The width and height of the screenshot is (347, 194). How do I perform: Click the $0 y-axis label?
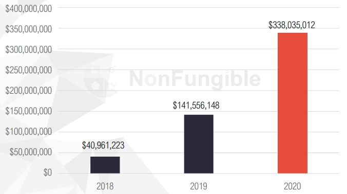coord(48,173)
